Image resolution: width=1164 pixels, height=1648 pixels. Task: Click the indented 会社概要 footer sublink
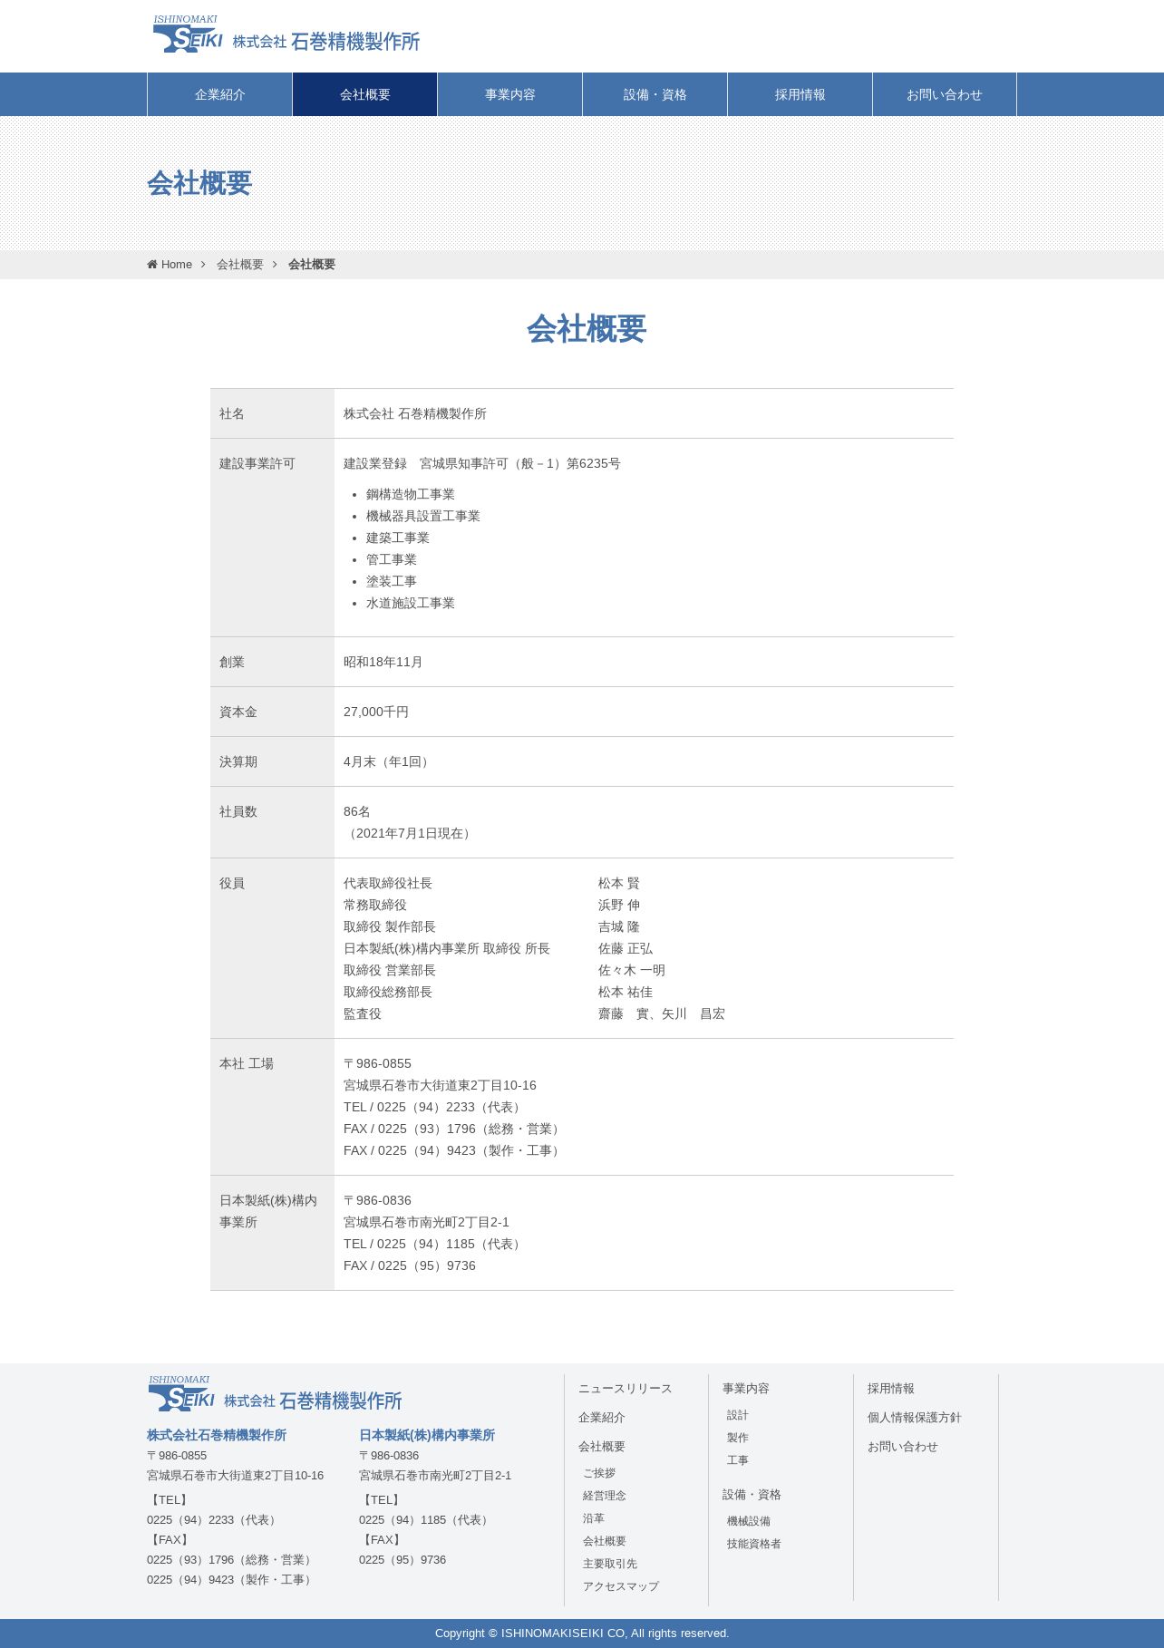[x=605, y=1541]
